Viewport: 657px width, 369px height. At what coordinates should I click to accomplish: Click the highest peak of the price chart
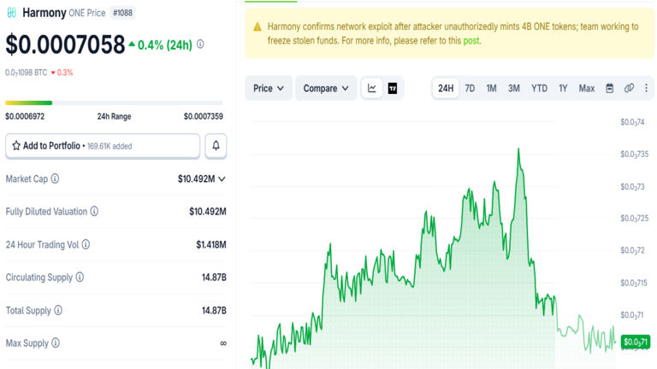click(x=518, y=149)
